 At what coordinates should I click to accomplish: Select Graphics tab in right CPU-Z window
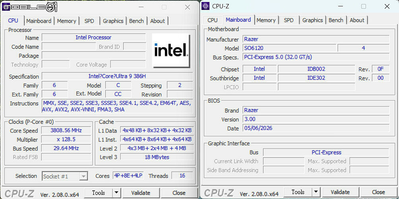point(312,20)
